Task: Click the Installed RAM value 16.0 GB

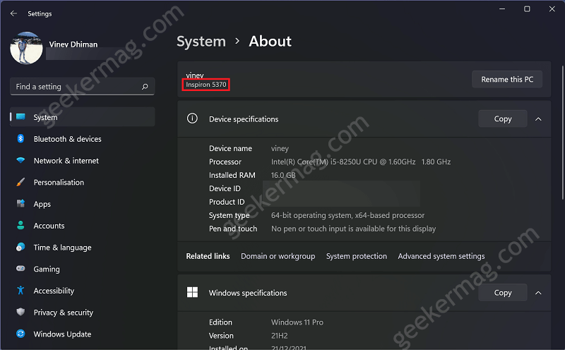Action: point(283,175)
